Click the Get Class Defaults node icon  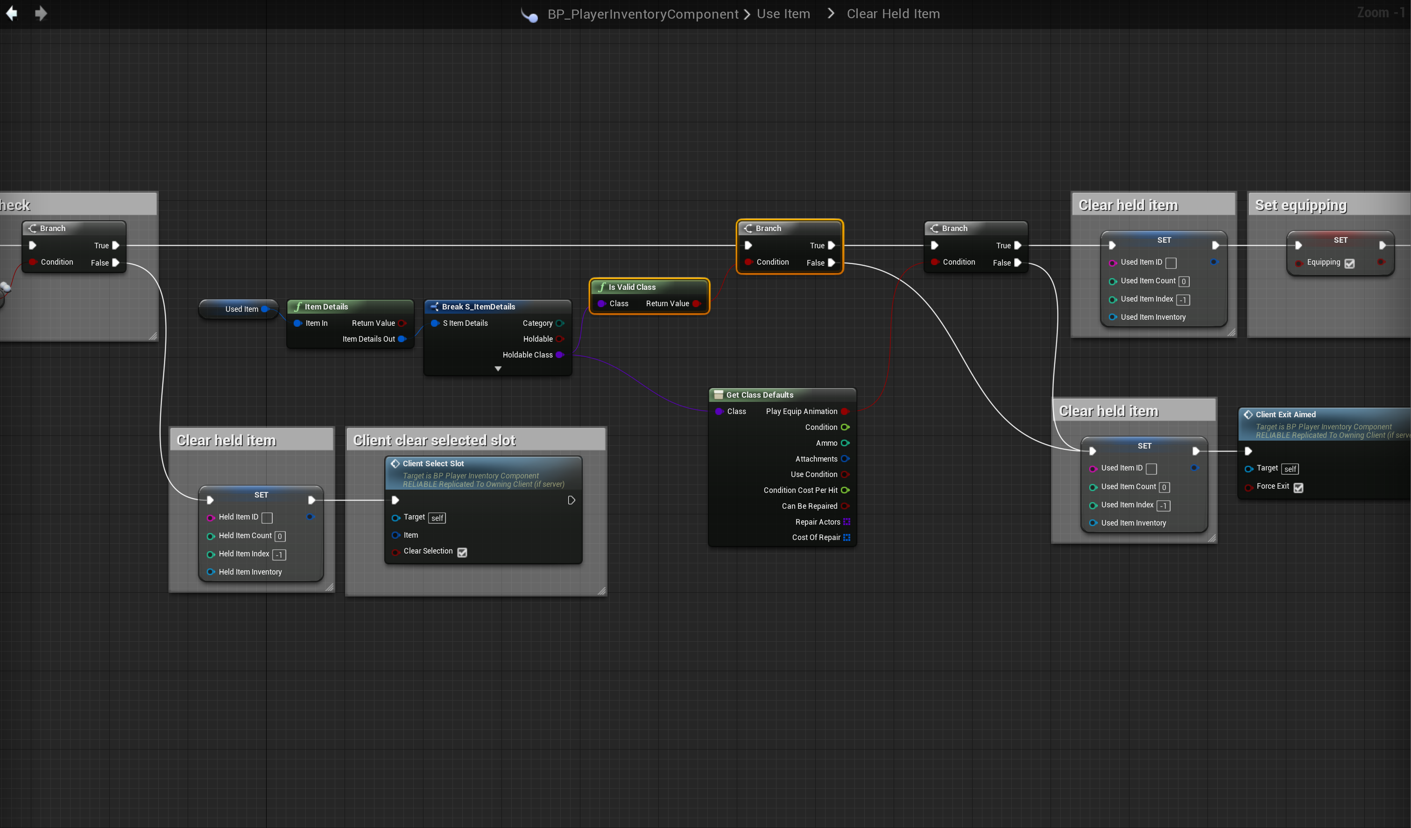(x=719, y=395)
